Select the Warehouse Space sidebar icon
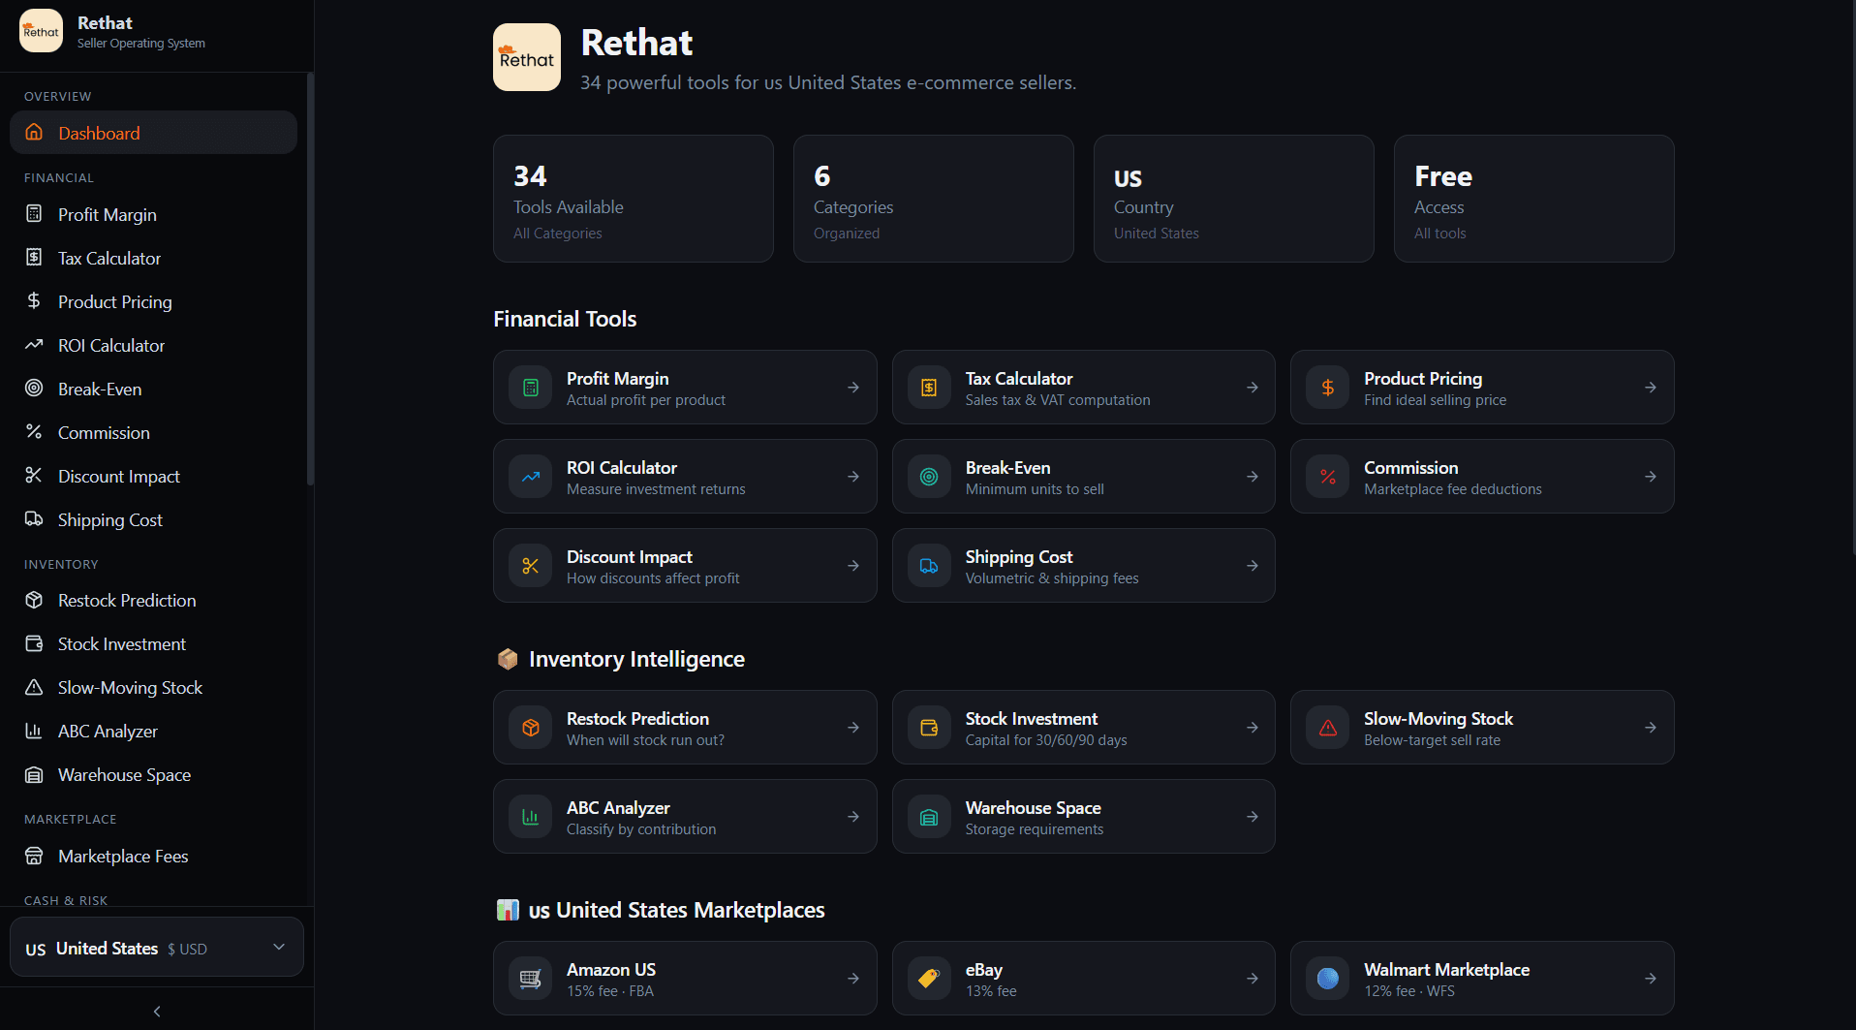Screen dimensions: 1856x1030 (34, 774)
